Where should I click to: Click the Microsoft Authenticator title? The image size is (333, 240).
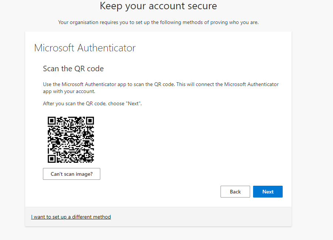coord(84,48)
